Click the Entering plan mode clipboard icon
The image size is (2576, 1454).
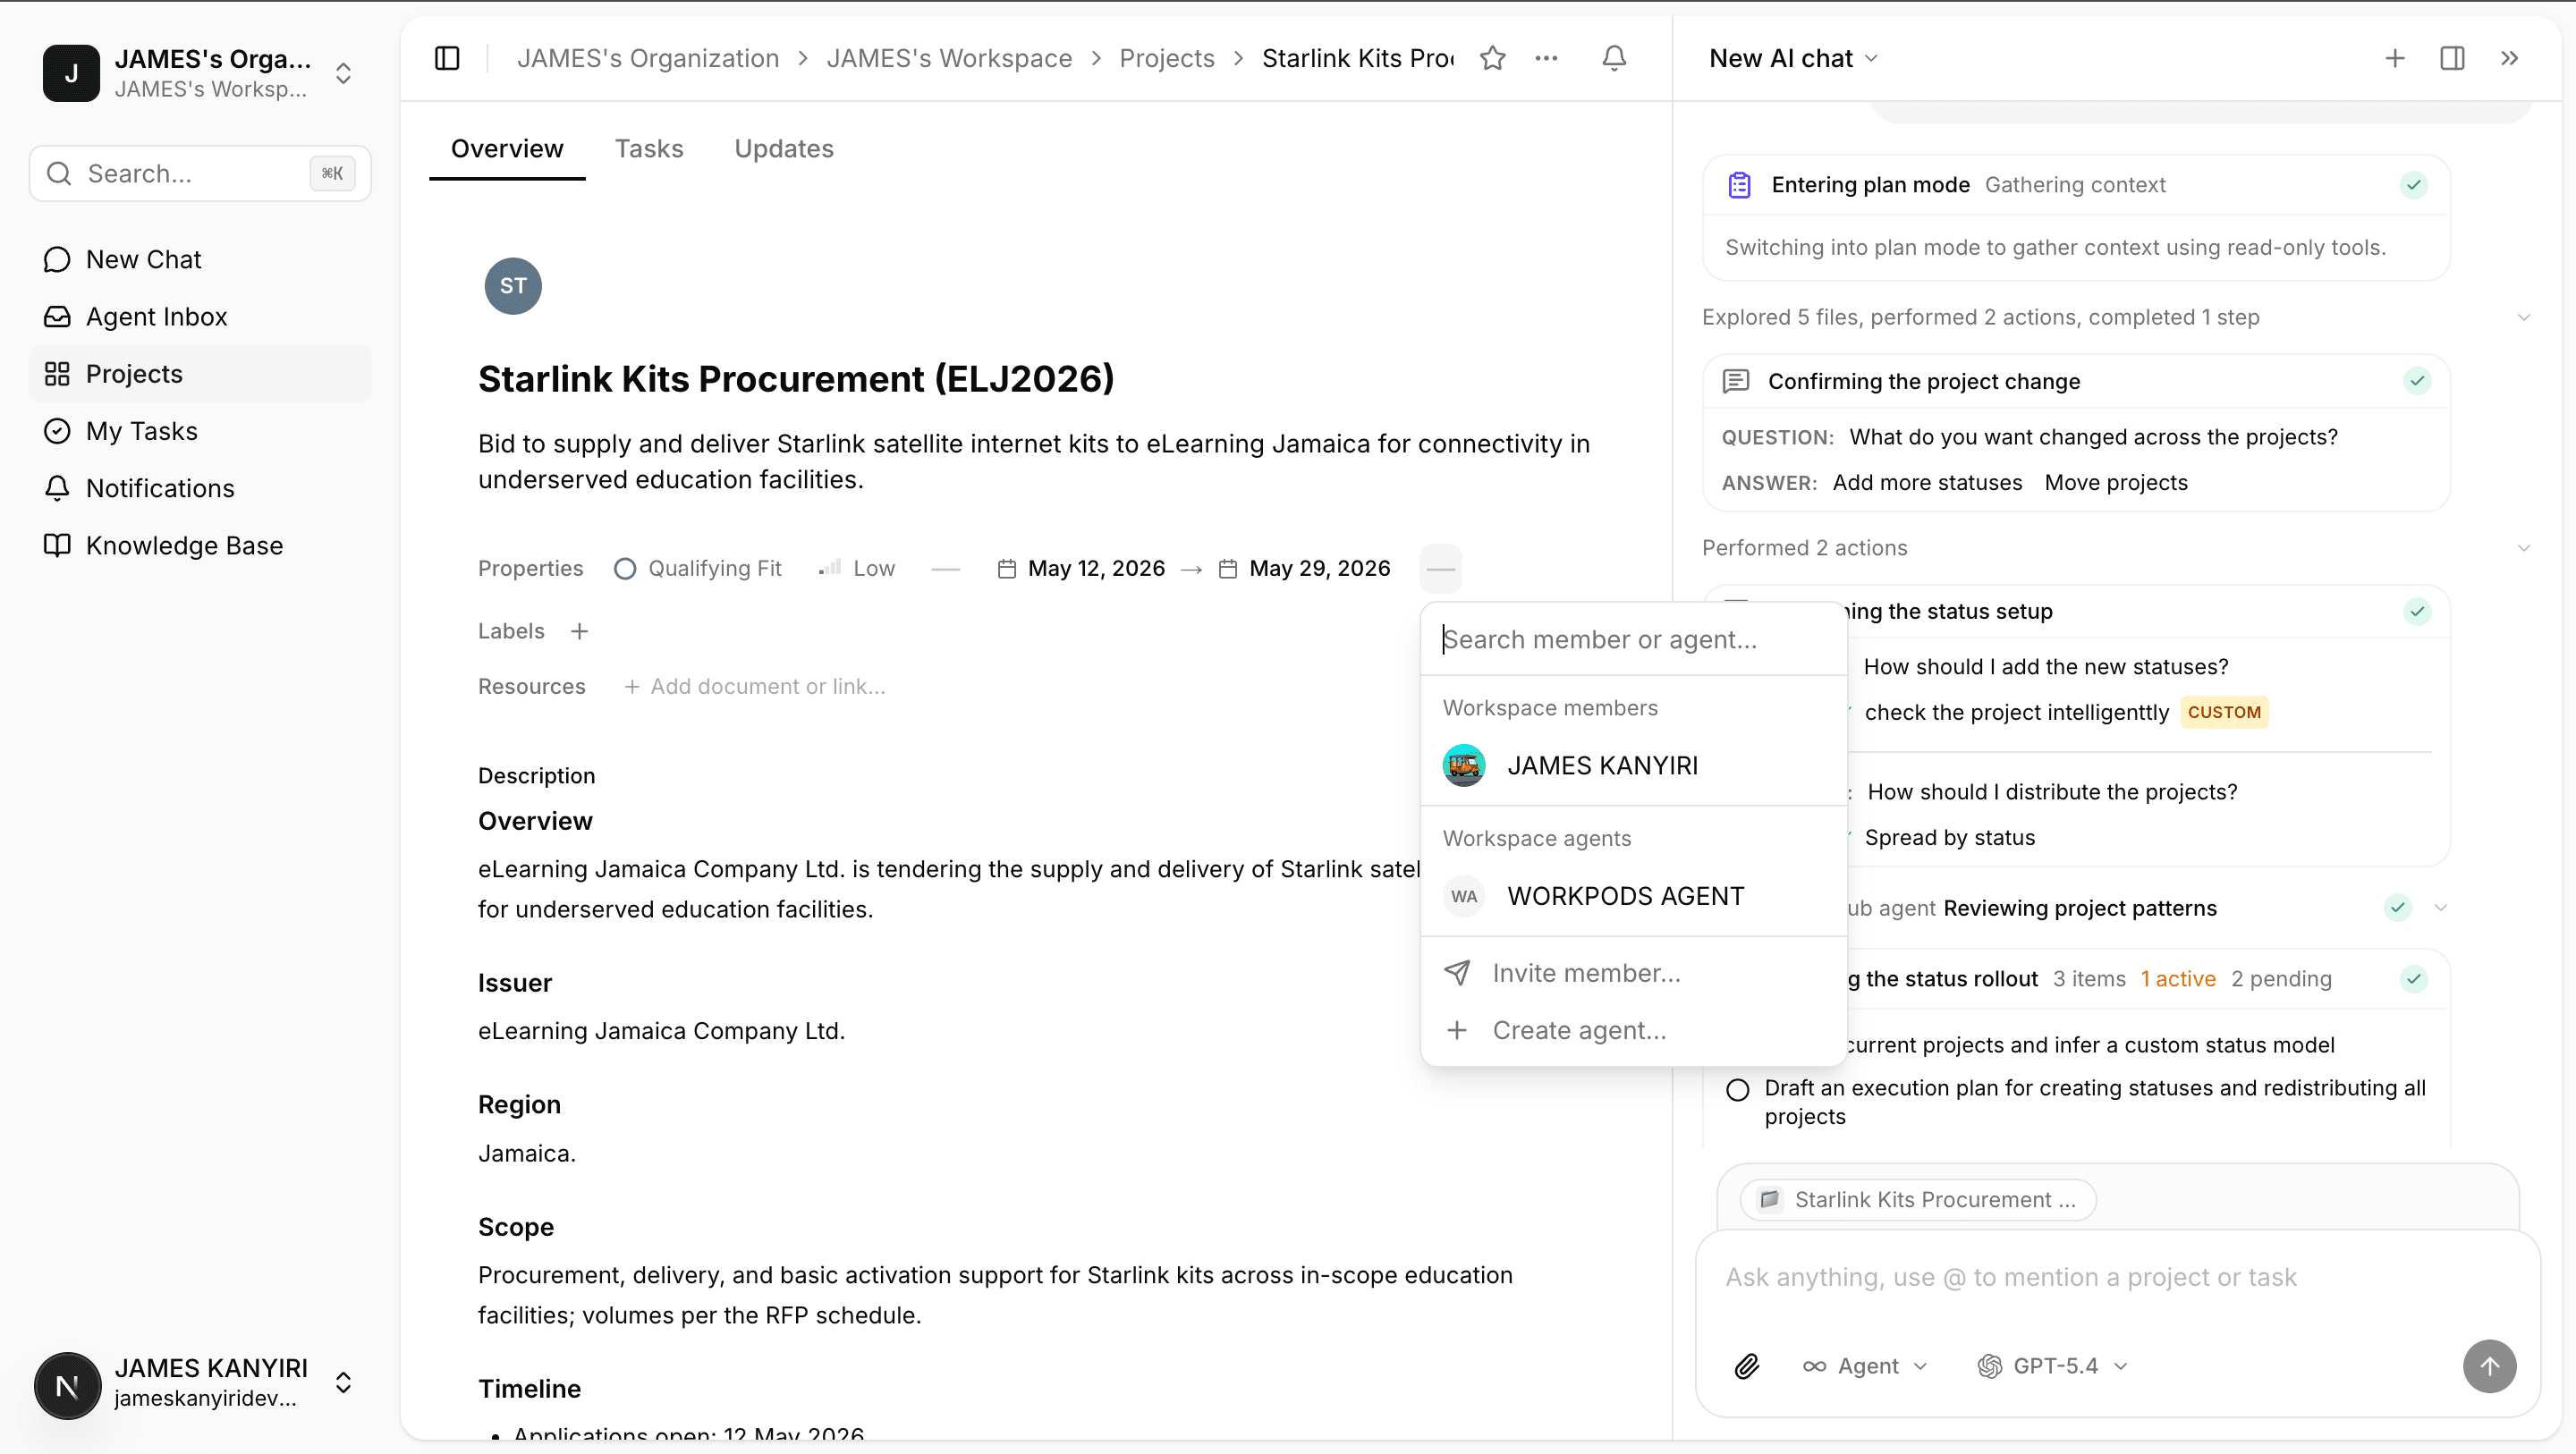[1739, 185]
